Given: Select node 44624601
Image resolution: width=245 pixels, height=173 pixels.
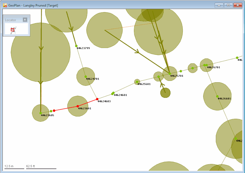Looking at the screenshot, I should click(x=113, y=94).
